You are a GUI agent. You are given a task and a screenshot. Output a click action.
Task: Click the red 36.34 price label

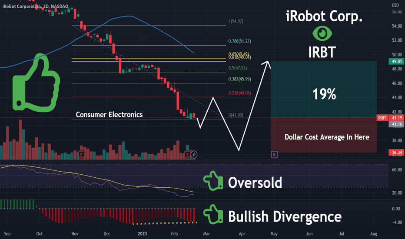point(396,153)
